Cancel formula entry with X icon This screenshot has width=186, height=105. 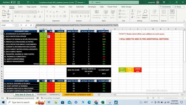point(21,25)
